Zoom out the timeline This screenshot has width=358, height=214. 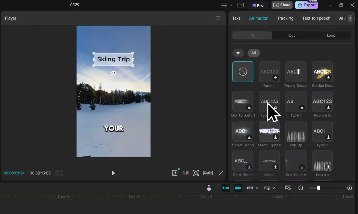(301, 188)
